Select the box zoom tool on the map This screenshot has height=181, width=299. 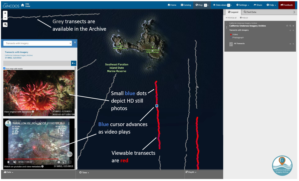coord(5,24)
